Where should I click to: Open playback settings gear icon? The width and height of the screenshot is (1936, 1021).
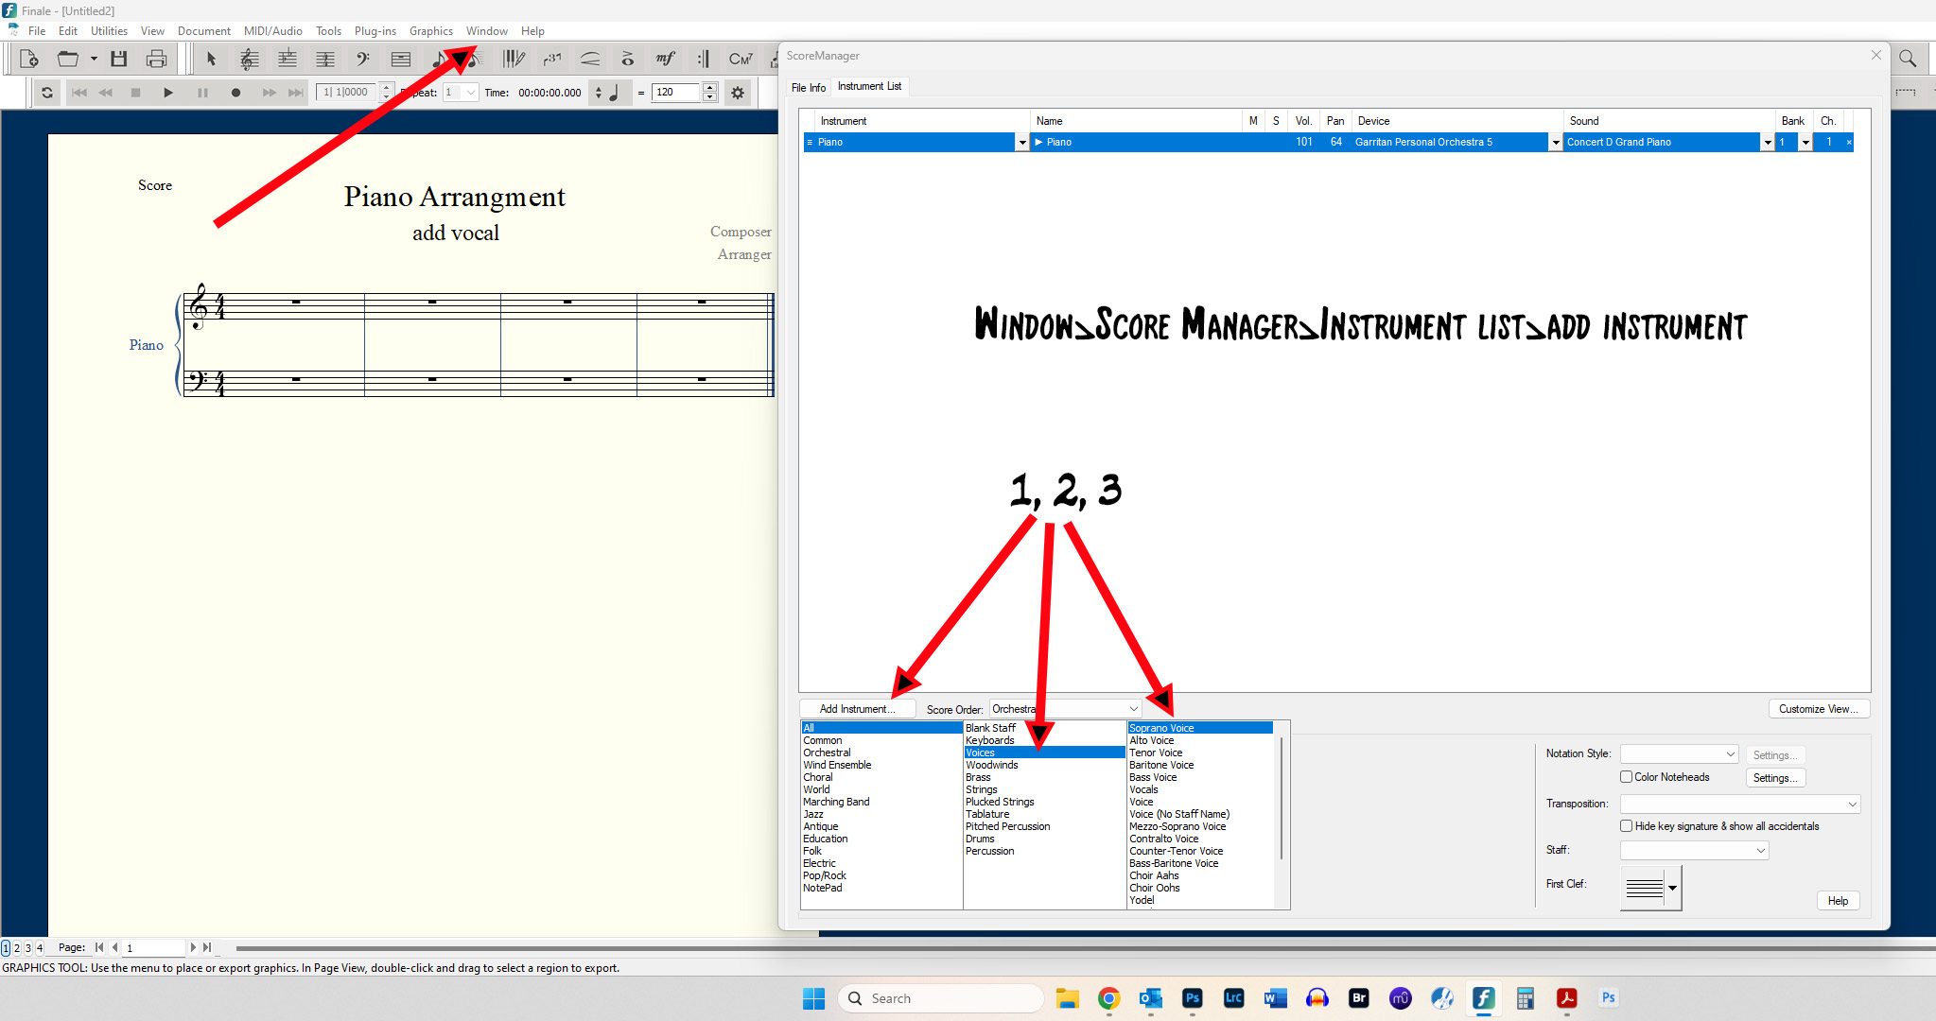[x=738, y=93]
